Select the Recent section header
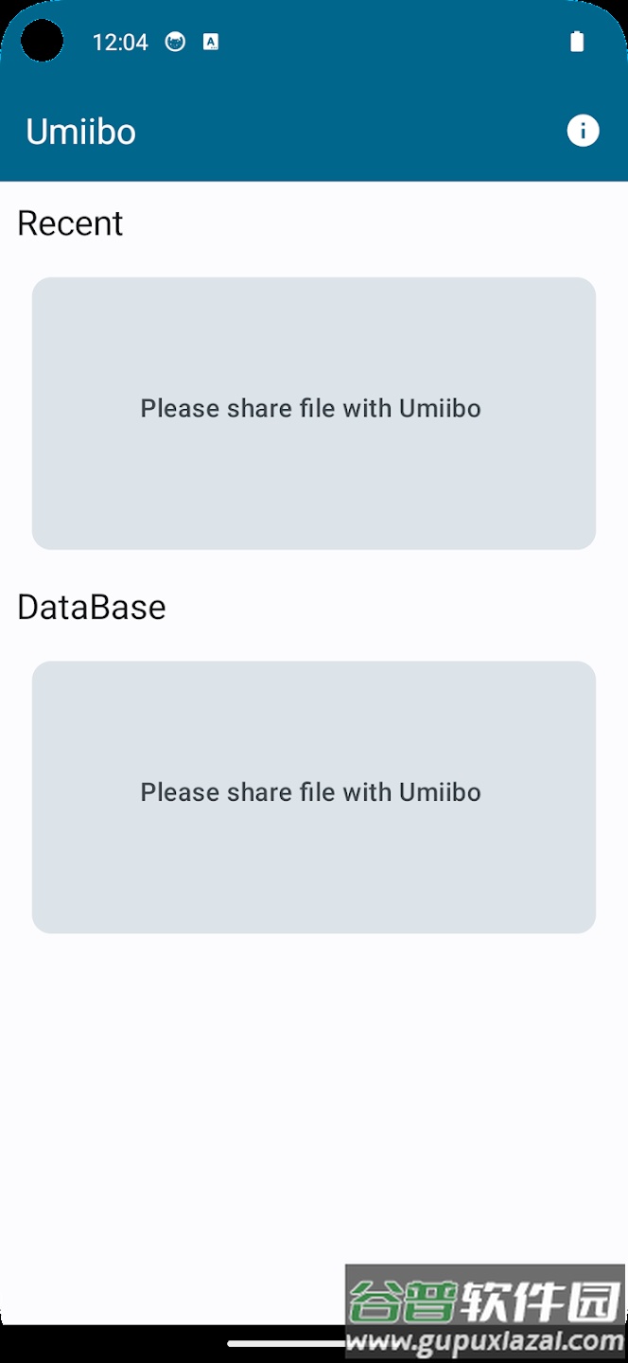The image size is (628, 1363). pyautogui.click(x=70, y=223)
